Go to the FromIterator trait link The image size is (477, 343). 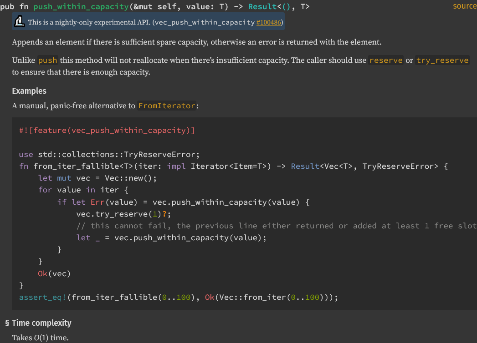(167, 106)
